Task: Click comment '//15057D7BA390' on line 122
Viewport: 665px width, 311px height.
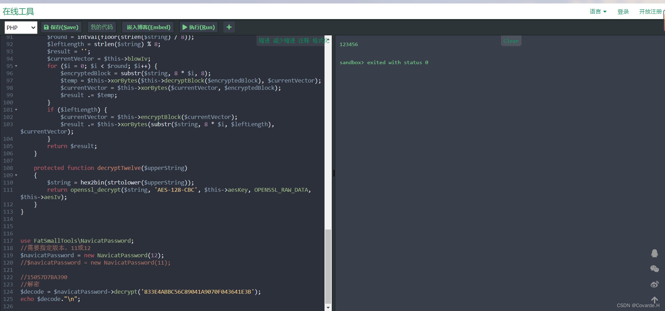Action: pos(44,277)
